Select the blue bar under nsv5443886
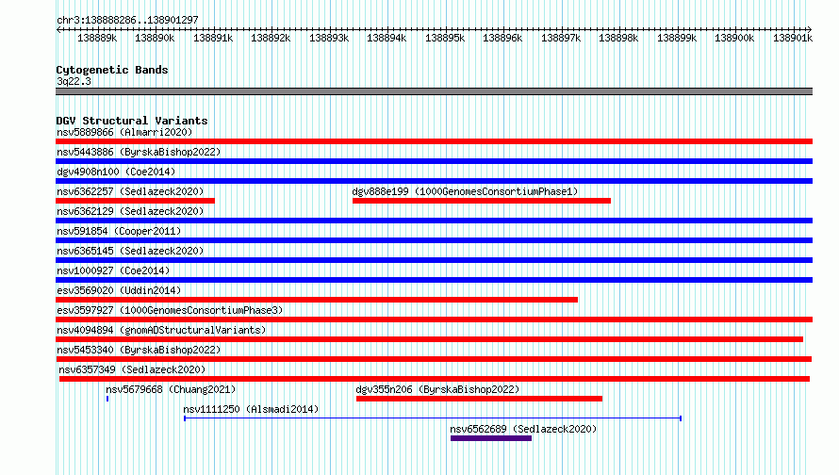 pyautogui.click(x=434, y=161)
